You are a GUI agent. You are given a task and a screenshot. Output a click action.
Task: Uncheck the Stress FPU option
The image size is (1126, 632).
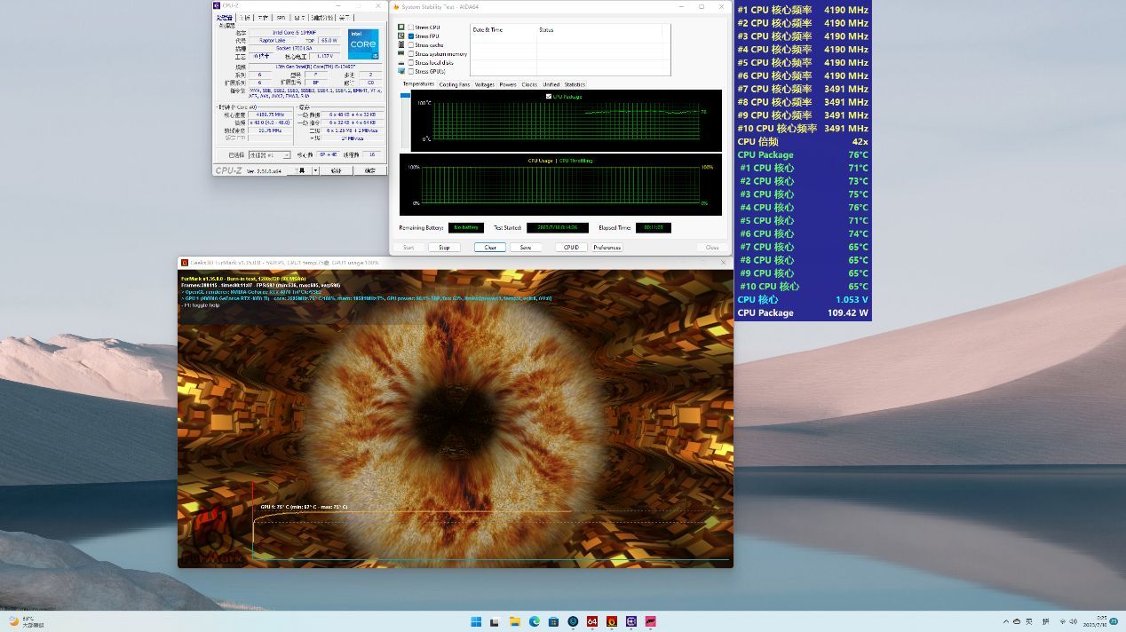410,36
